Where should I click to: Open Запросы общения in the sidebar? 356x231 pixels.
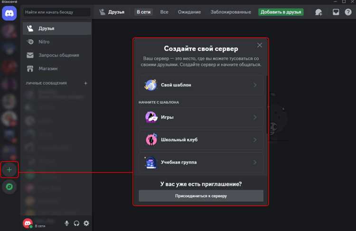(x=57, y=55)
